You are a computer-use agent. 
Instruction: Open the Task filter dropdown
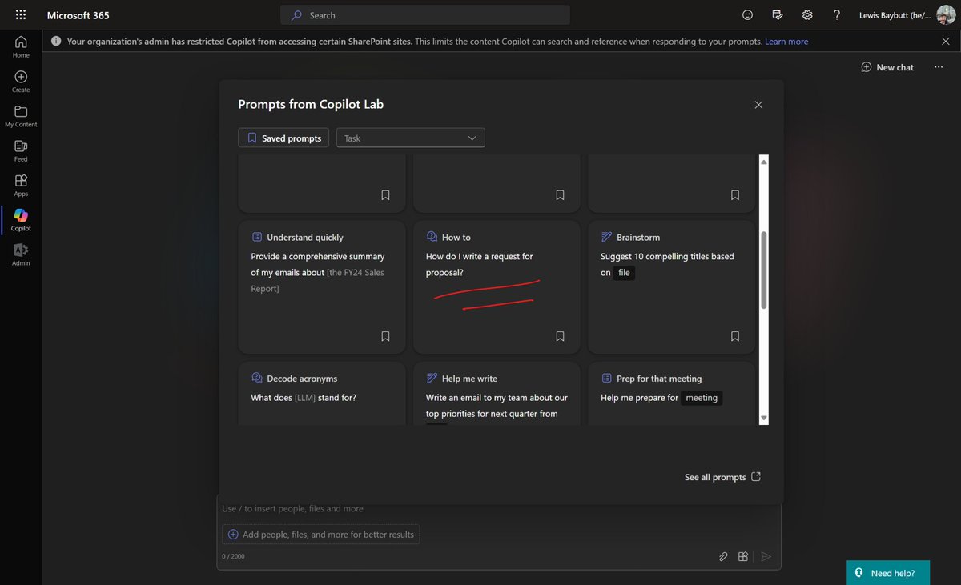(x=411, y=138)
